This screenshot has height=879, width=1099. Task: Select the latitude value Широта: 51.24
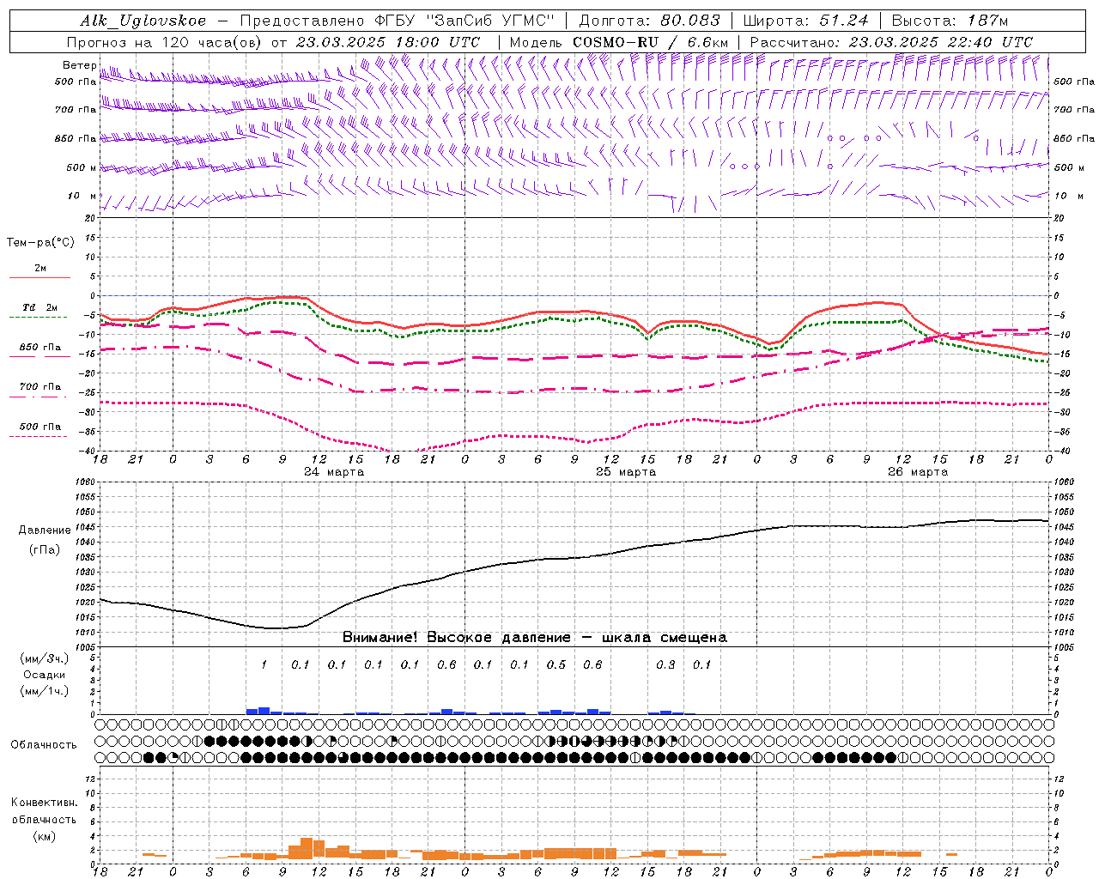click(x=805, y=21)
